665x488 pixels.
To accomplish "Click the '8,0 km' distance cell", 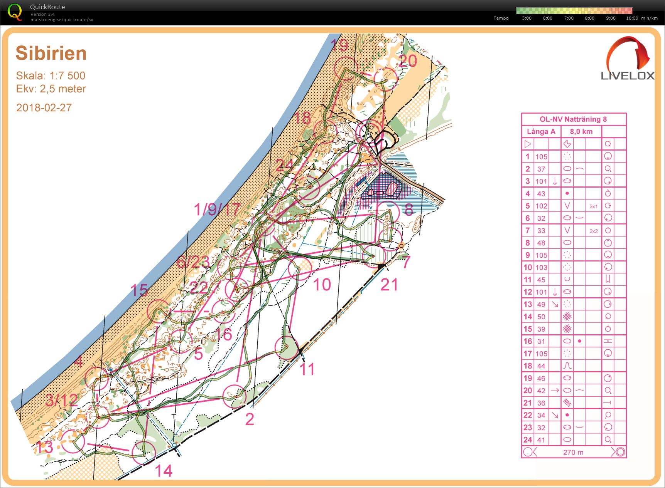I will point(581,131).
